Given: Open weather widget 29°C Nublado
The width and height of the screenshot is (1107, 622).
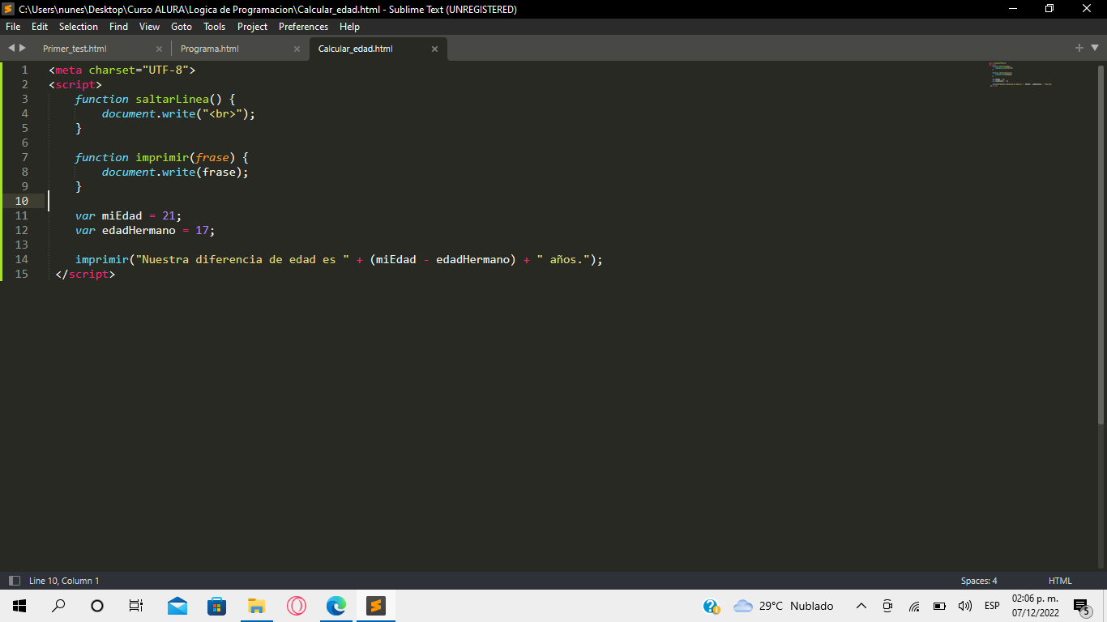Looking at the screenshot, I should point(784,606).
